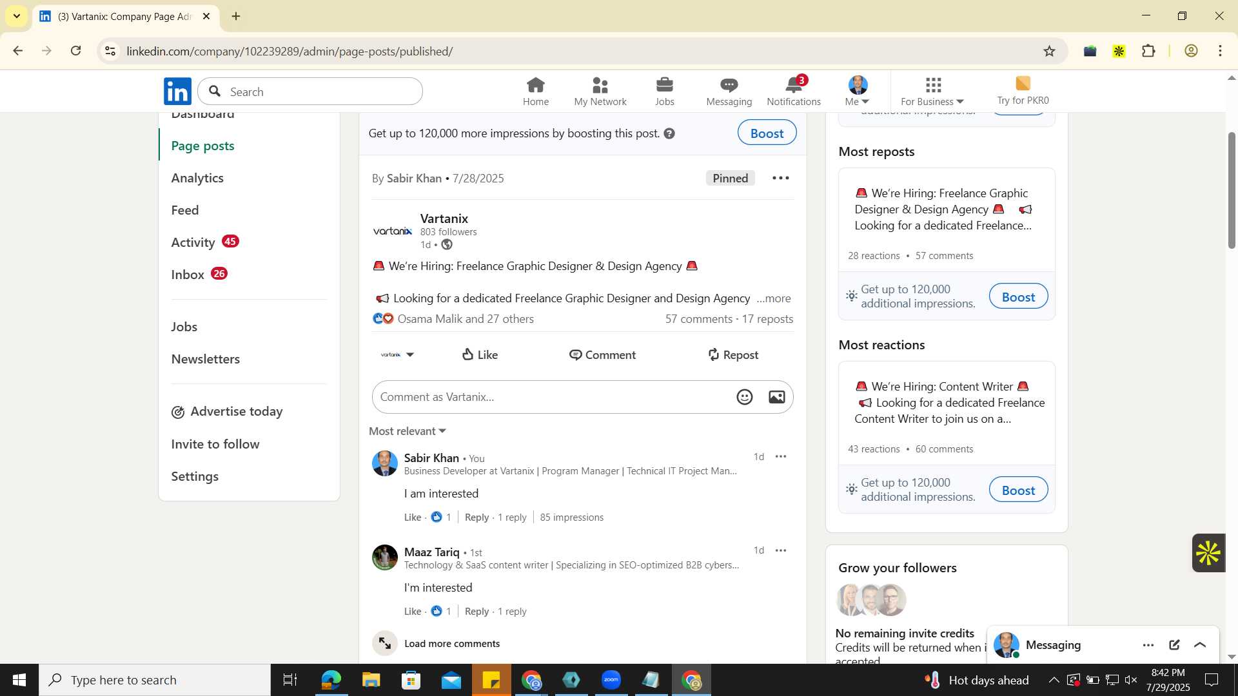Click into the Comment as Vartanix field
This screenshot has width=1238, height=696.
click(x=555, y=397)
